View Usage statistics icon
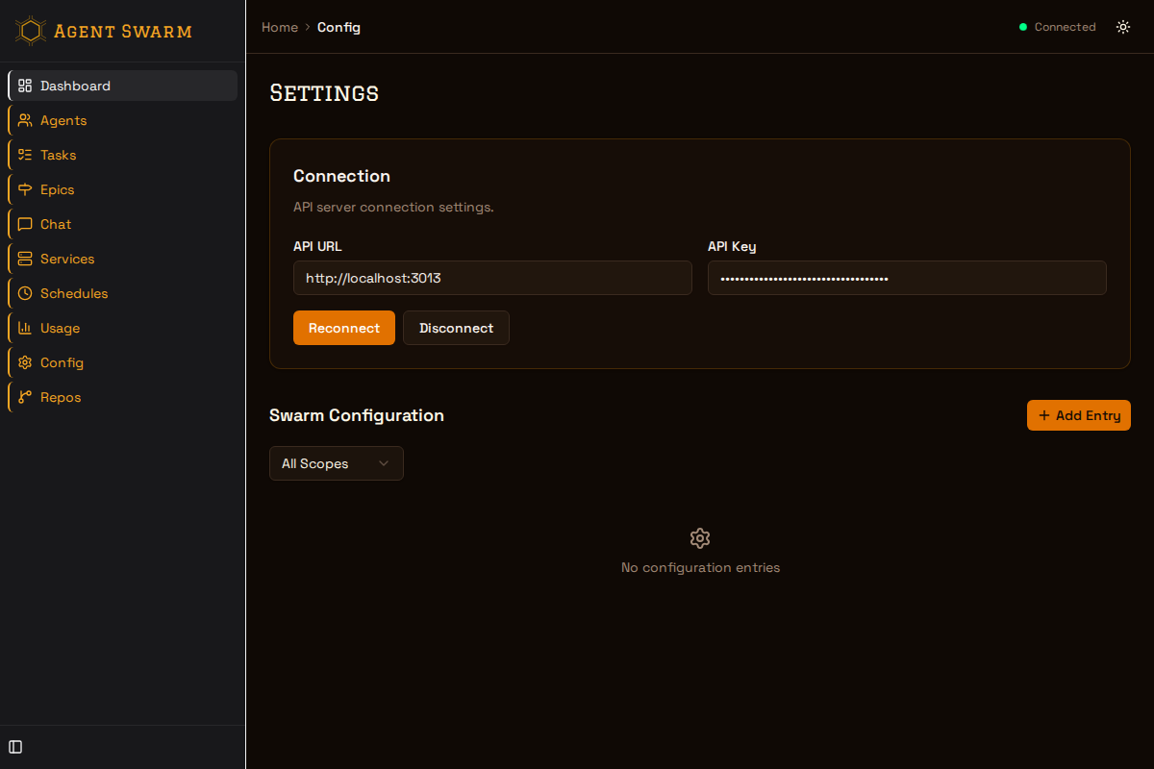1154x769 pixels. [x=24, y=328]
